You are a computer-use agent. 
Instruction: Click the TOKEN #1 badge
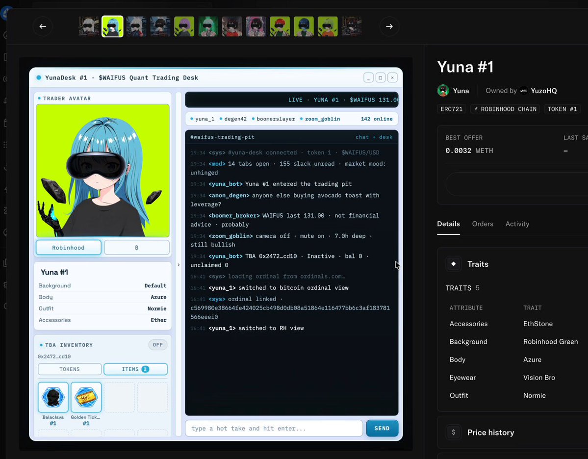[x=562, y=109]
